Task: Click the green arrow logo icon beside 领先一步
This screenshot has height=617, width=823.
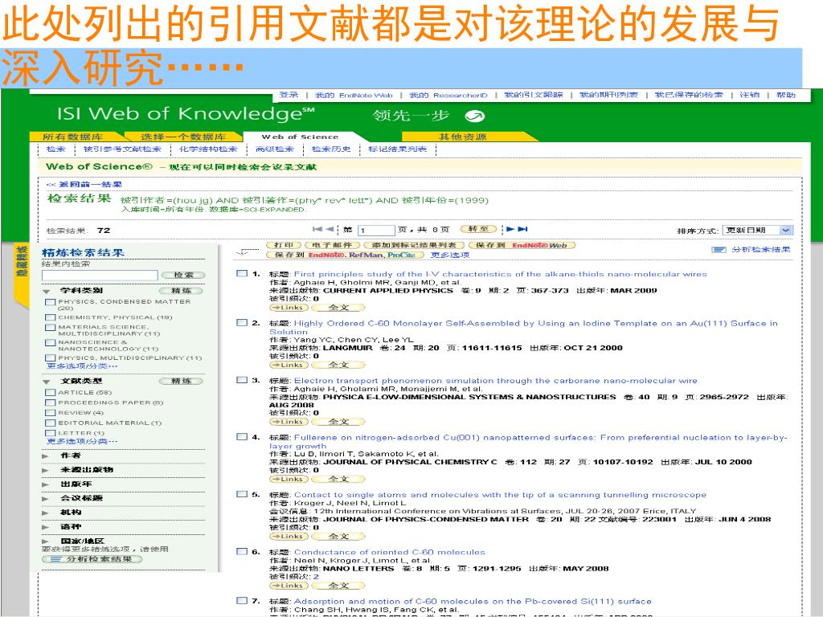Action: (475, 115)
